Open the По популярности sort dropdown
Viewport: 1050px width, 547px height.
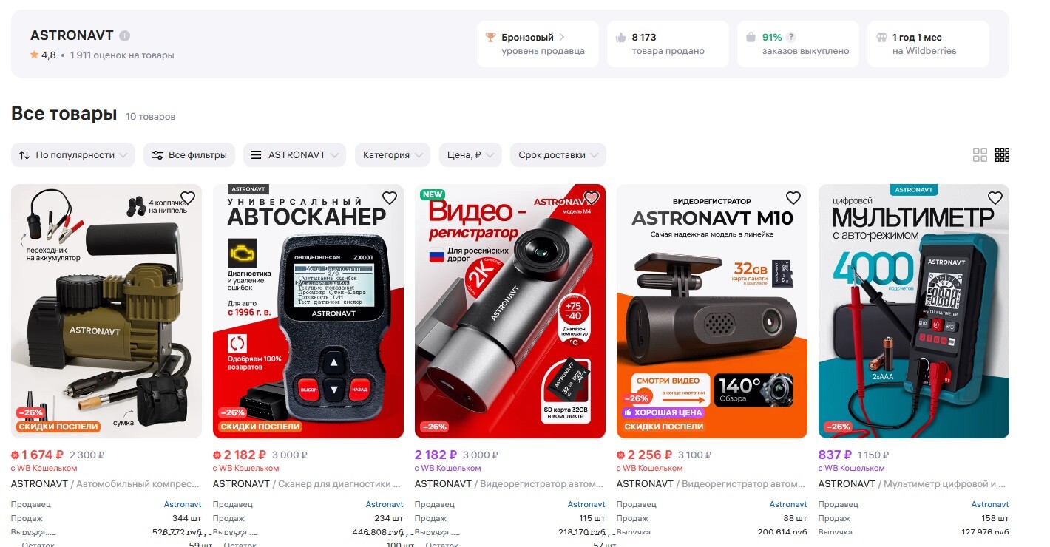(x=73, y=155)
